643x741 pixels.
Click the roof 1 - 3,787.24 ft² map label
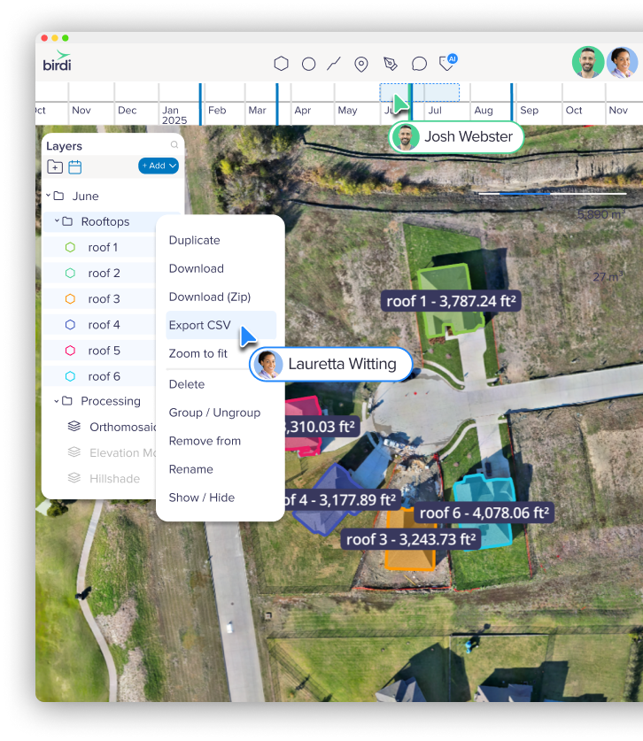coord(451,301)
